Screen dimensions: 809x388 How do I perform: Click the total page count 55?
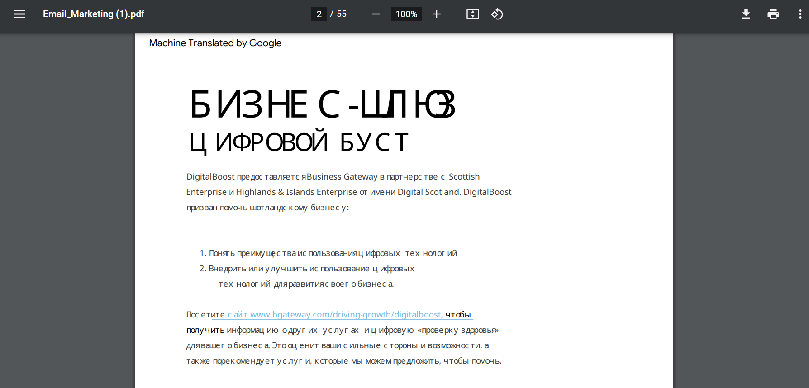click(342, 14)
